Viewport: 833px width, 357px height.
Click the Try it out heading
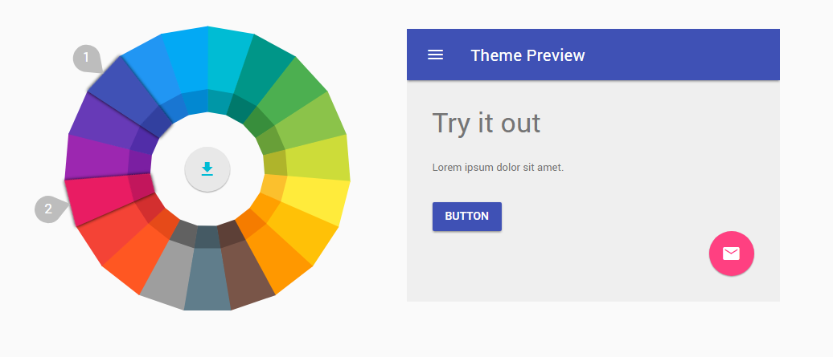pyautogui.click(x=486, y=124)
